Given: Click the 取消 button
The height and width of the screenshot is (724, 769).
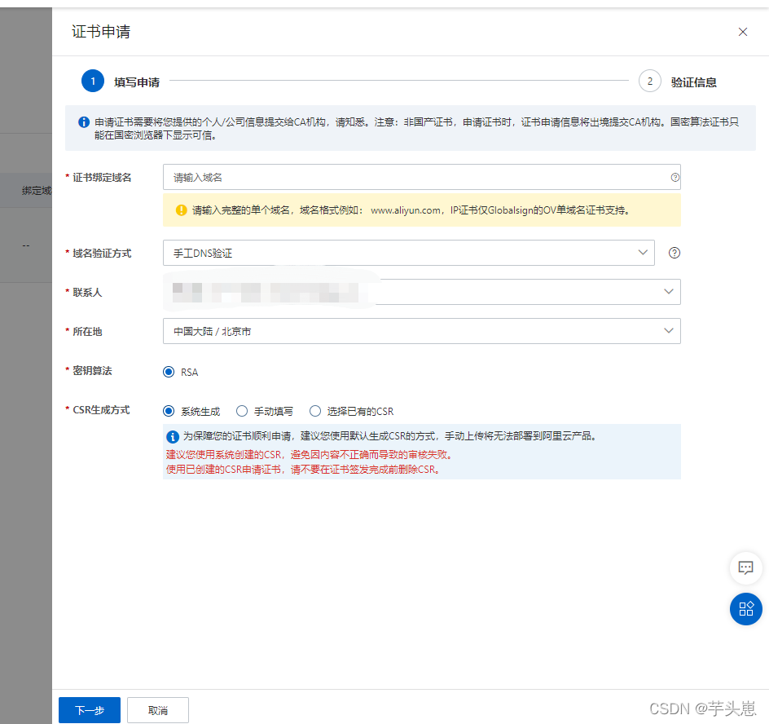Looking at the screenshot, I should point(157,710).
